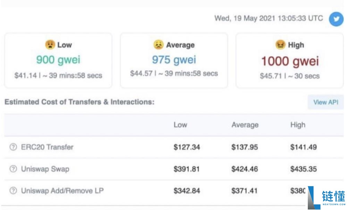The image size is (347, 210).
Task: Open help icon for Uniswap Add/Remove LP
Action: click(13, 190)
